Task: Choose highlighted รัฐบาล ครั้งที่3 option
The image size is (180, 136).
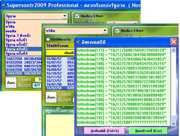Action: [x=24, y=49]
